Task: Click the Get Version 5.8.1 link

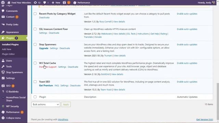Action: (205, 120)
